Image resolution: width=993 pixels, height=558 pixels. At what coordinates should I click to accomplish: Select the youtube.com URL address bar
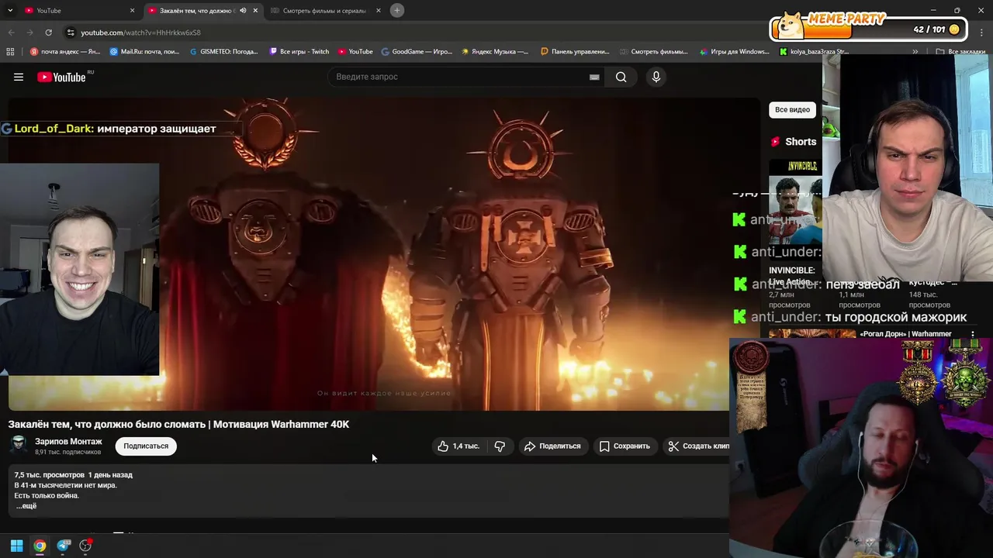(141, 33)
